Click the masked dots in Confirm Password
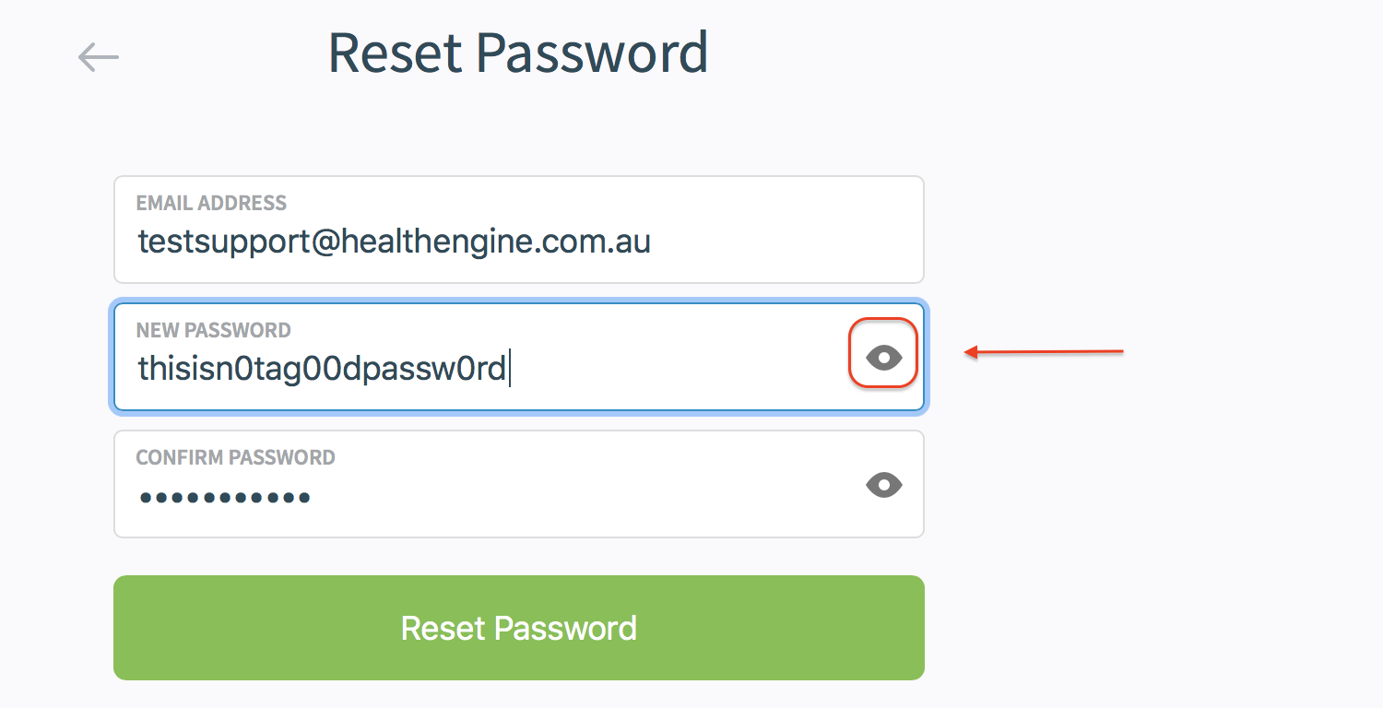This screenshot has width=1383, height=708. pos(224,498)
